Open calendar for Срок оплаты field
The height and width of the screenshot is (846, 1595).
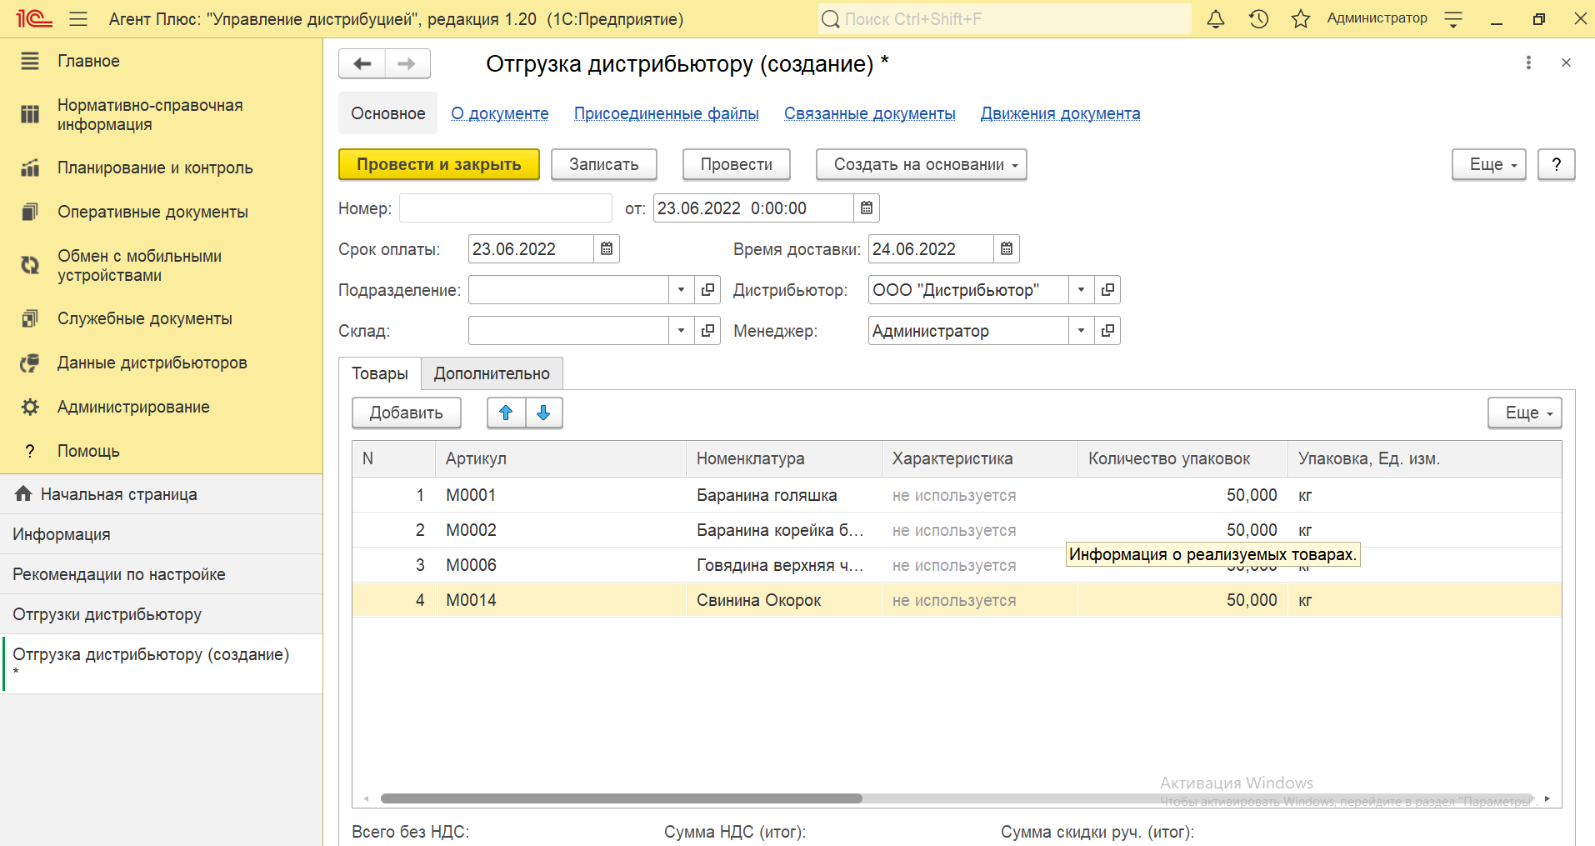tap(607, 249)
